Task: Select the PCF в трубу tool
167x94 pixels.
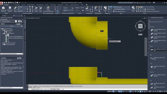Action: pyautogui.click(x=40, y=9)
